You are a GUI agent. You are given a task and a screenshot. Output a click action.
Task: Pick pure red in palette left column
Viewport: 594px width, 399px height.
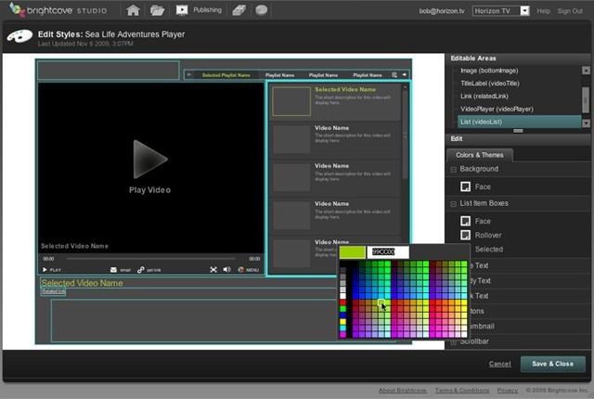pyautogui.click(x=342, y=302)
